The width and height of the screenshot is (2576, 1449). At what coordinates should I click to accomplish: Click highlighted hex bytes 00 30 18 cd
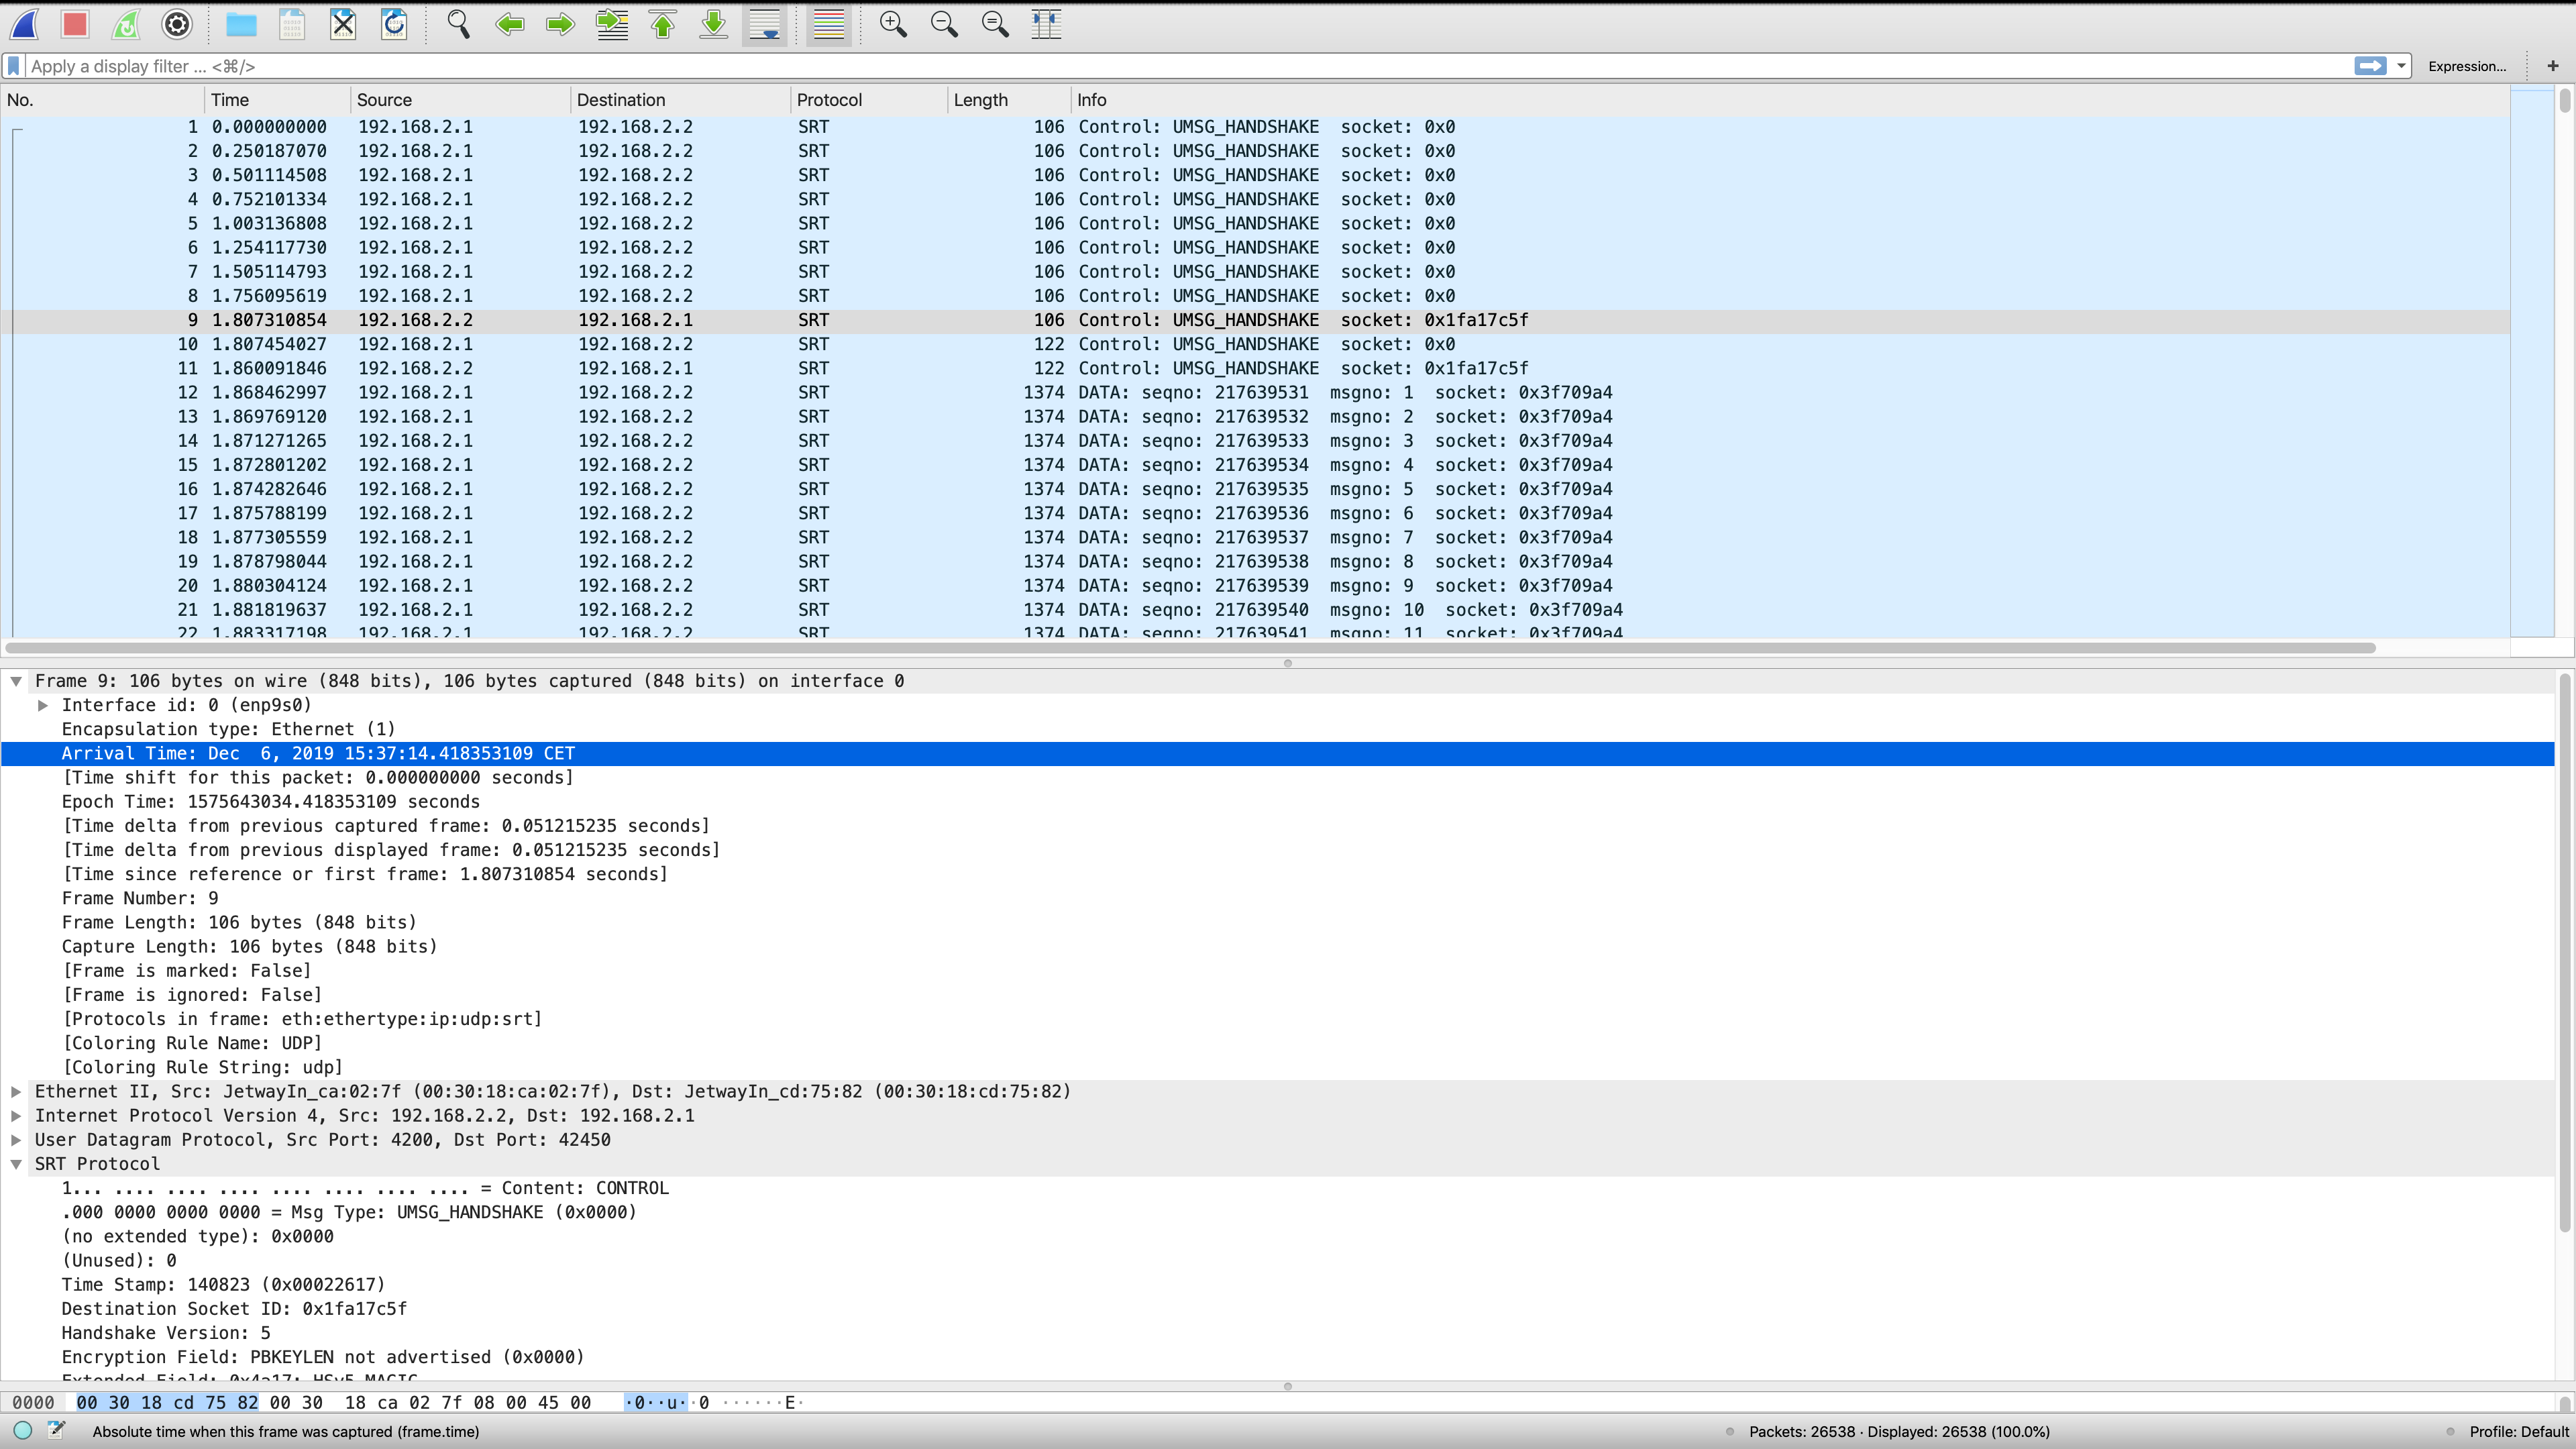click(167, 1403)
